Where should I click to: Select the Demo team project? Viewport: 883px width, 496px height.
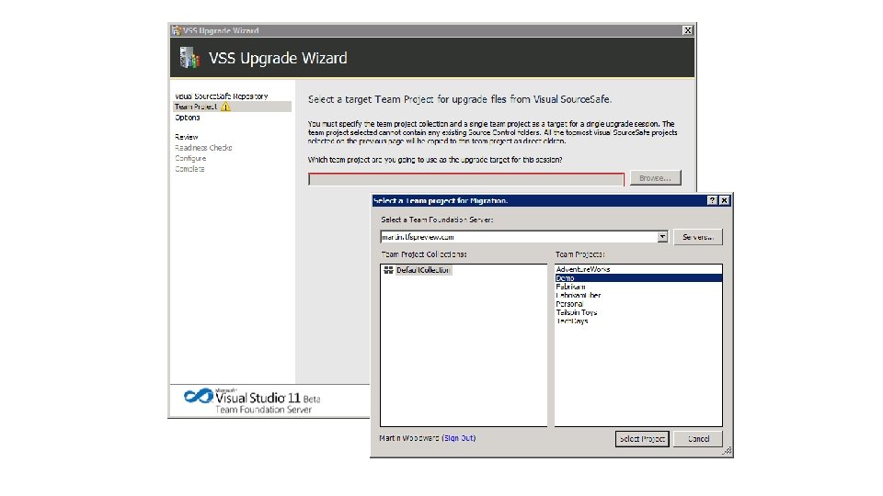tap(638, 277)
